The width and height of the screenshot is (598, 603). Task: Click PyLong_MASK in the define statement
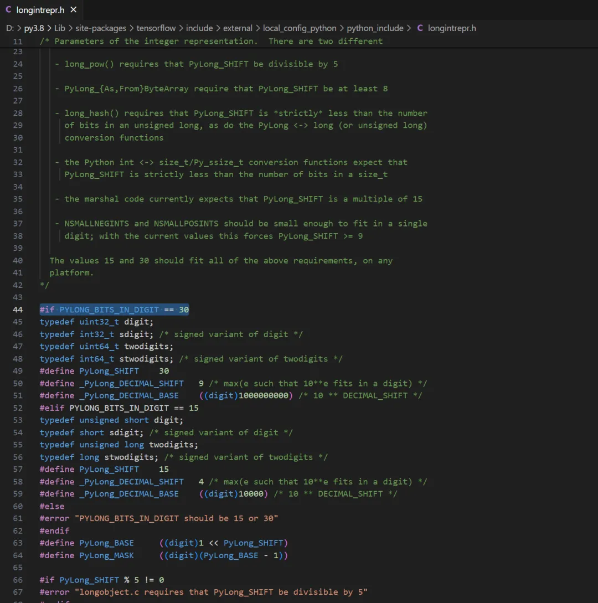(x=106, y=555)
